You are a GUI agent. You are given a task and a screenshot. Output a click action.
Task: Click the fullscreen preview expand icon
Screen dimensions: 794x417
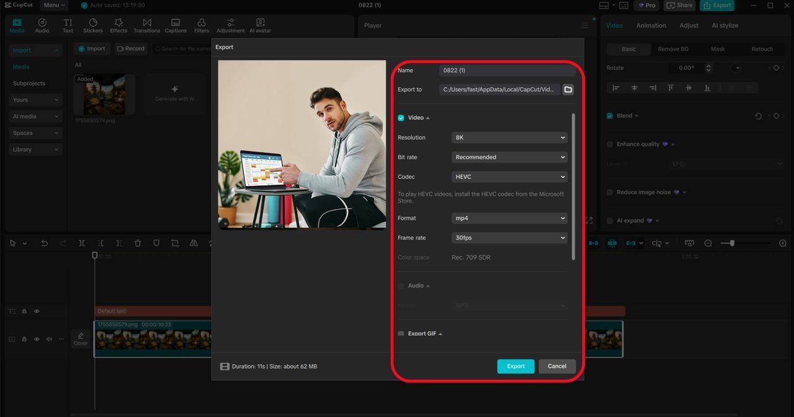pos(589,221)
